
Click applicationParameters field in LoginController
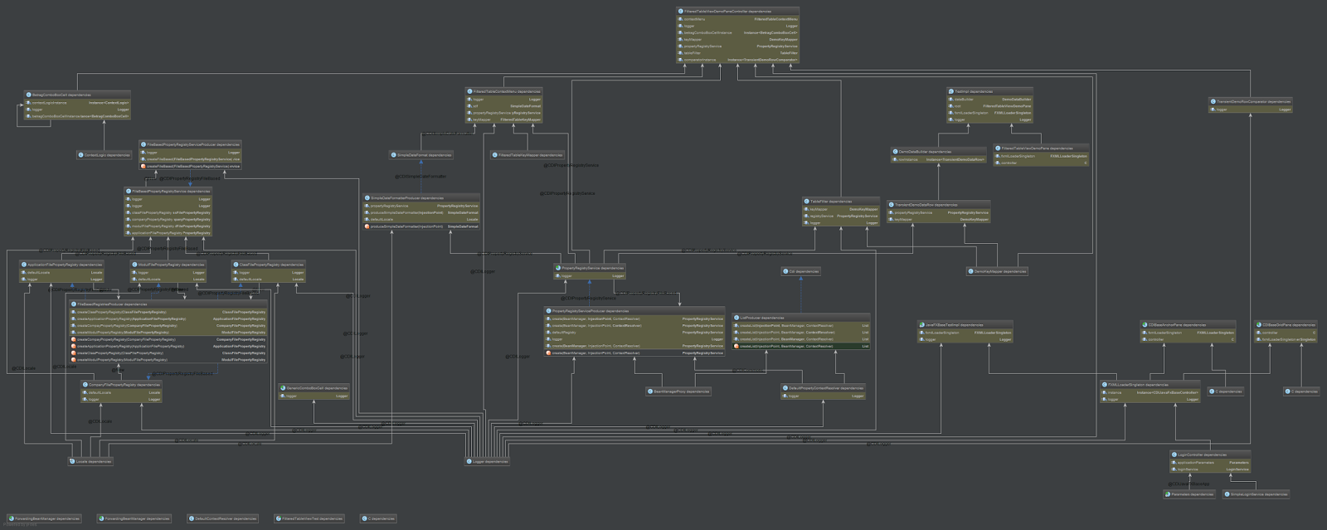1210,463
